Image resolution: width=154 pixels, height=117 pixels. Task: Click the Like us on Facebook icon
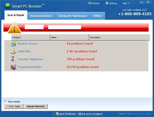point(80,114)
